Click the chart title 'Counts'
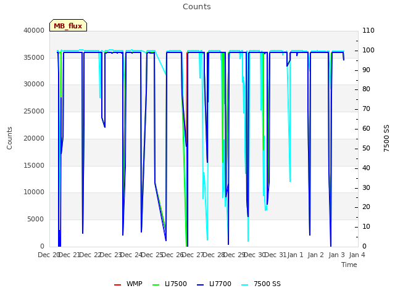 tap(197, 7)
